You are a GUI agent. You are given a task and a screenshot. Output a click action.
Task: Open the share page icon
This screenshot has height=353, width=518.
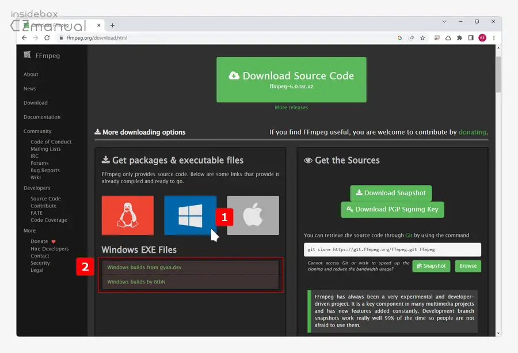point(412,37)
